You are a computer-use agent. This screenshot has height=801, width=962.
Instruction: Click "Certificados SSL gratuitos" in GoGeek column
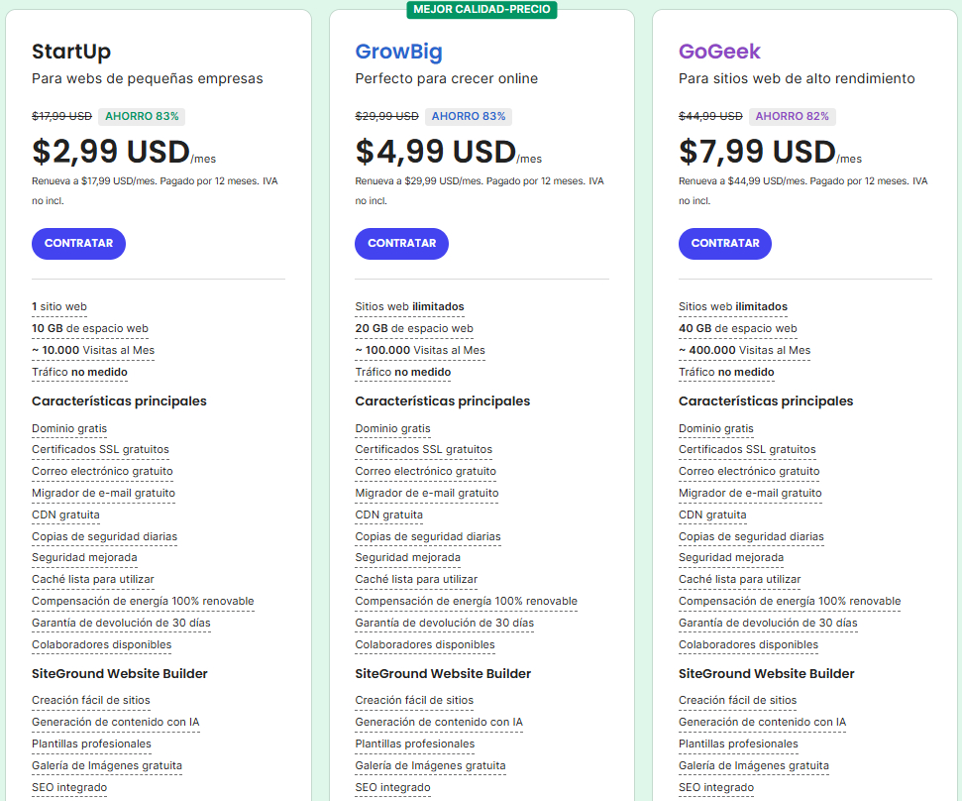747,449
